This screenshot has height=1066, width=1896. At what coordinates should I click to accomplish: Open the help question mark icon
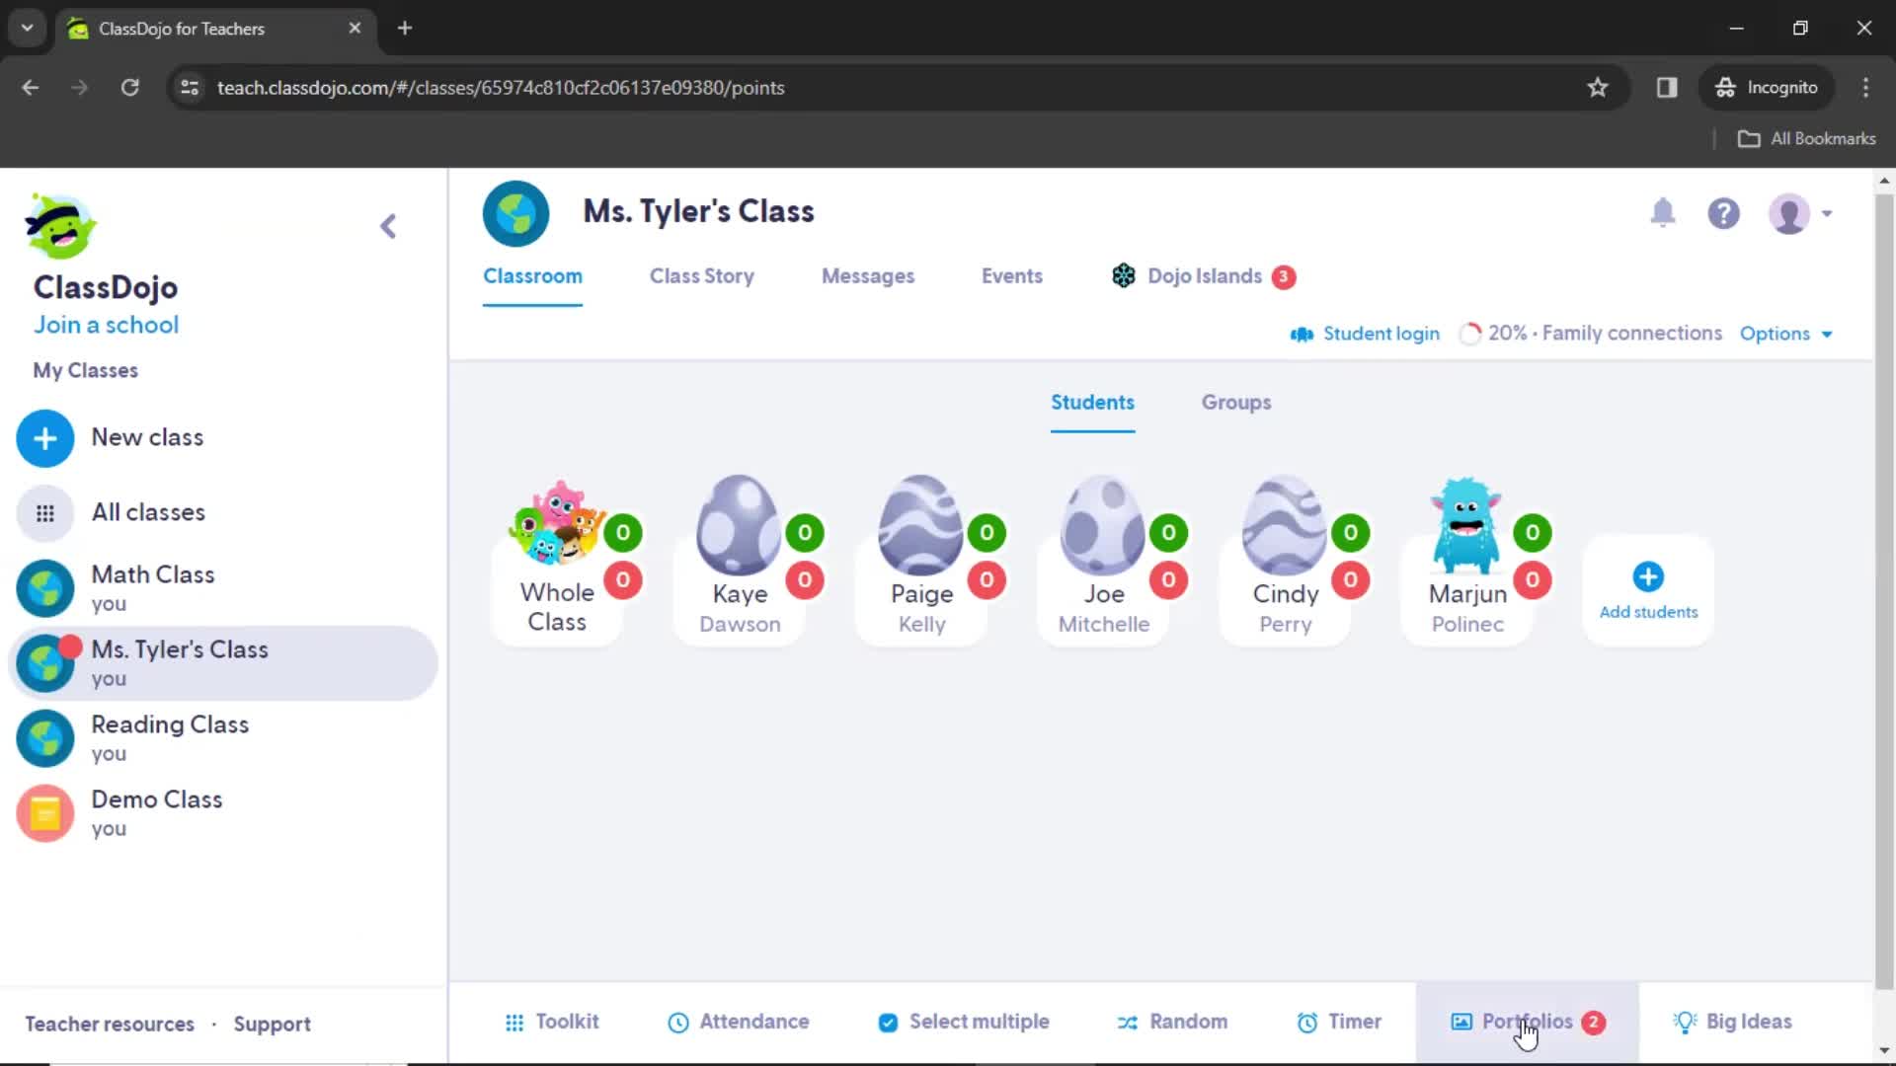[1723, 213]
